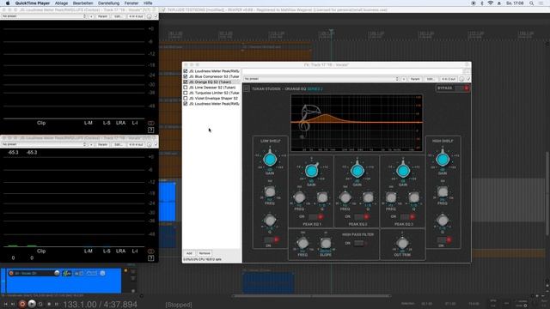Adjust the Peak EQ 1 gain knob
Screen dimensions: 550x309
click(x=311, y=171)
